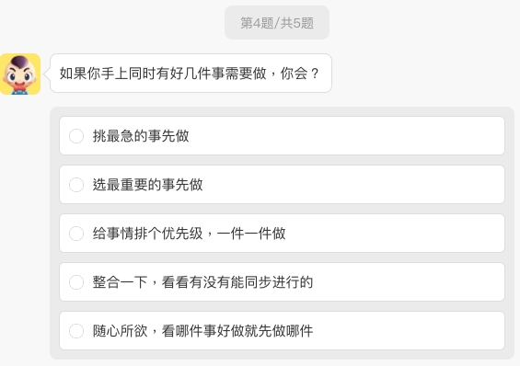Click blank right area of 整合一下 card
The height and width of the screenshot is (366, 520).
point(410,282)
